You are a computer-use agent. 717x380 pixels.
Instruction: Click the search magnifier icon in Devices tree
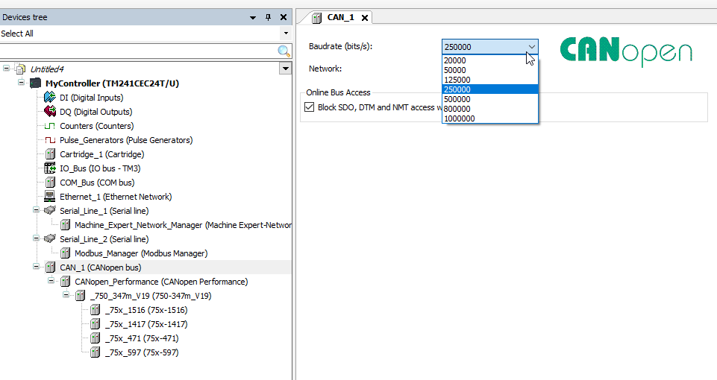point(284,51)
